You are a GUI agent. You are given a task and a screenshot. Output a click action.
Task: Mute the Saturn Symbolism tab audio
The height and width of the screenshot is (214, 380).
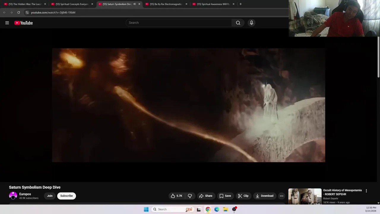click(134, 4)
